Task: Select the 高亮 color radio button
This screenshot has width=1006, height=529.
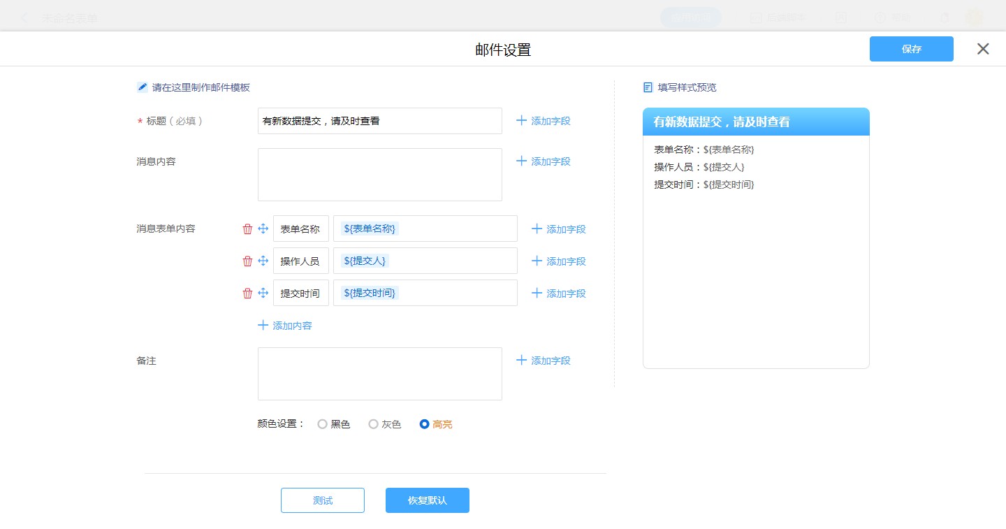Action: pyautogui.click(x=424, y=424)
